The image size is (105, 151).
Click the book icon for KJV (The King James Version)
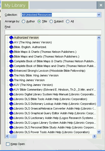tap(12, 85)
